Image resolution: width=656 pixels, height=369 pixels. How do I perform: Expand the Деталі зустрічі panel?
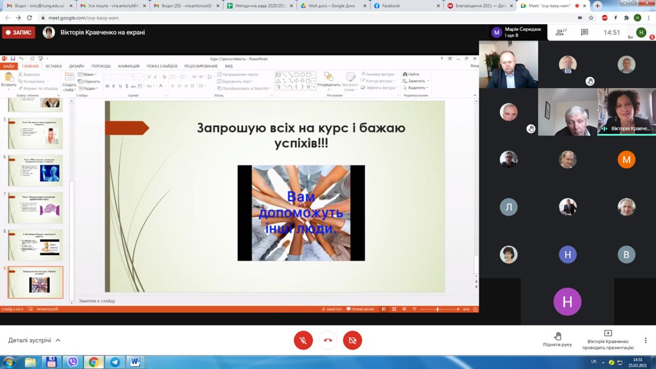(34, 340)
